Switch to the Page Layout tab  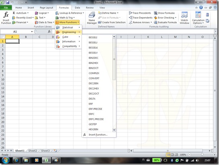(x=46, y=8)
